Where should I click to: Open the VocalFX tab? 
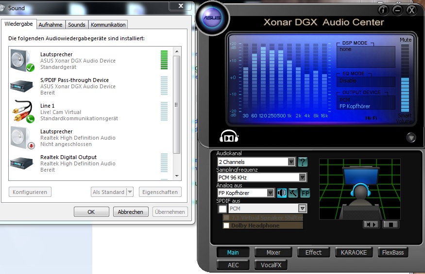tap(271, 265)
